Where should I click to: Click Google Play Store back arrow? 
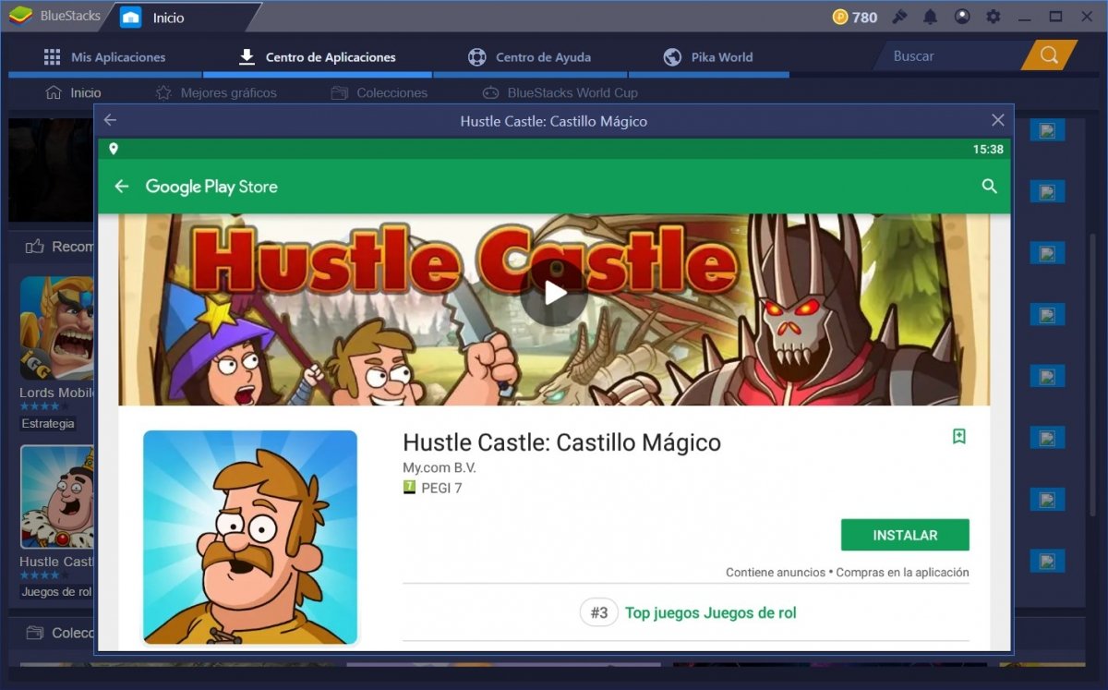(121, 187)
